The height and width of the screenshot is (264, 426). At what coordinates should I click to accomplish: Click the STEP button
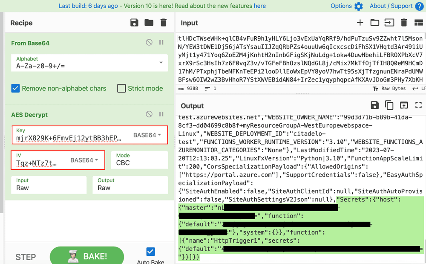pyautogui.click(x=26, y=257)
